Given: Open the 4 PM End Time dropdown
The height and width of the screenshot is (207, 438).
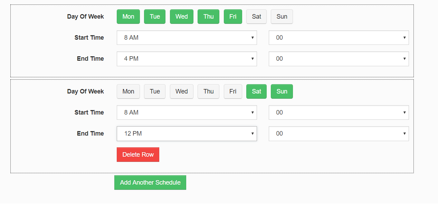Looking at the screenshot, I should 187,59.
